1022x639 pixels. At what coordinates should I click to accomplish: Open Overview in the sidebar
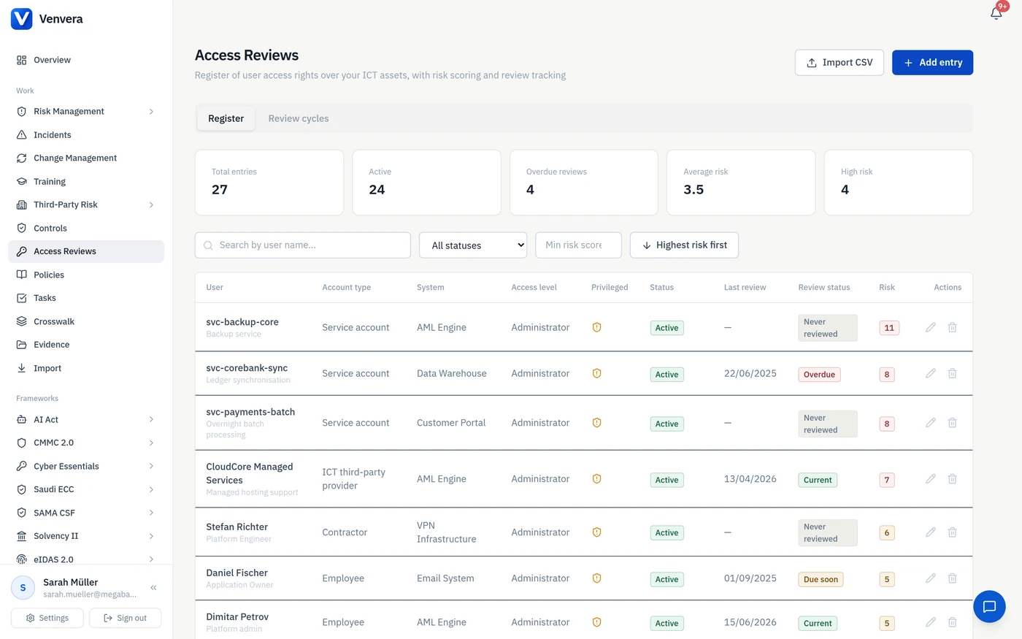[86, 60]
